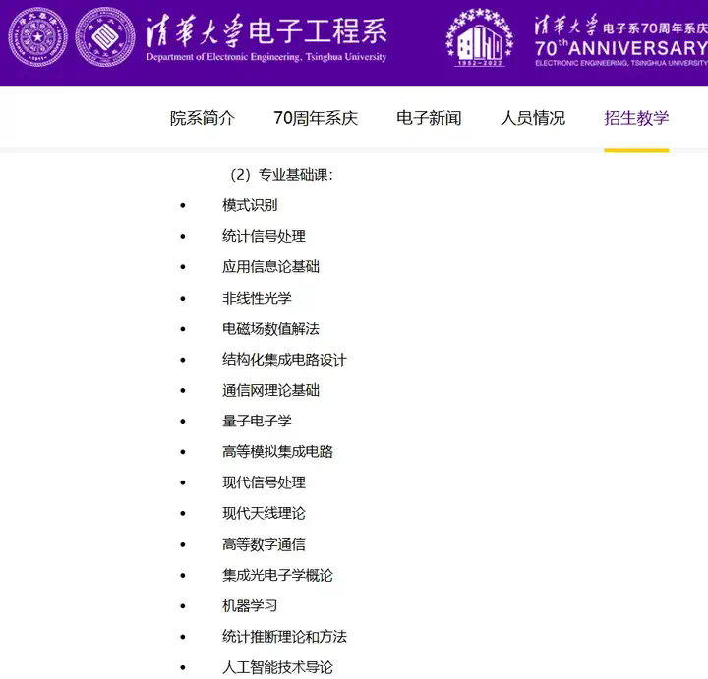Image resolution: width=708 pixels, height=679 pixels.
Task: Open the 院系简介 menu
Action: (203, 118)
